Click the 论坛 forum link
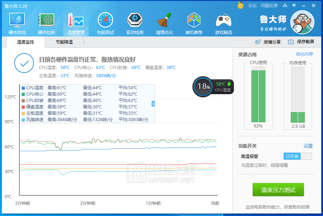This screenshot has width=323, height=216. pos(252,5)
